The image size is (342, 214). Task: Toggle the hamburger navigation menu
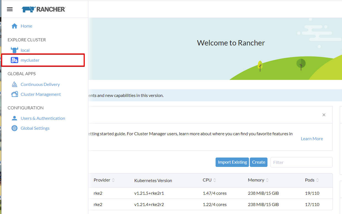click(x=10, y=9)
